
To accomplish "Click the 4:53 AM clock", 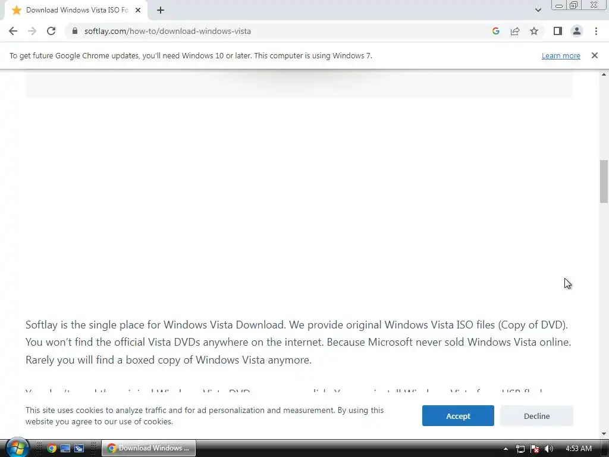I will point(579,449).
